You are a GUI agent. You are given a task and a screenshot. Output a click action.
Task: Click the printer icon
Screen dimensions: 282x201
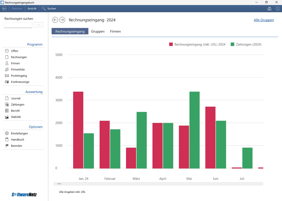click(x=269, y=9)
